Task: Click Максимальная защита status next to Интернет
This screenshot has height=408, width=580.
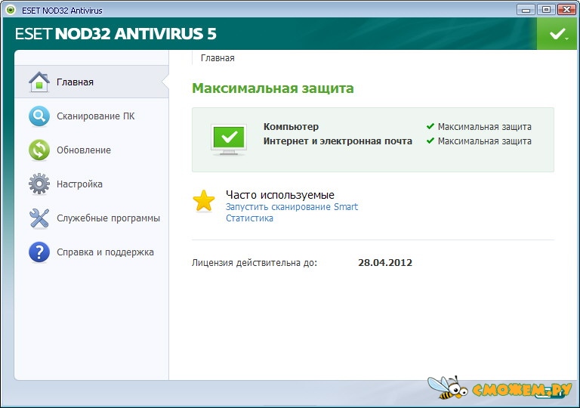Action: point(485,141)
